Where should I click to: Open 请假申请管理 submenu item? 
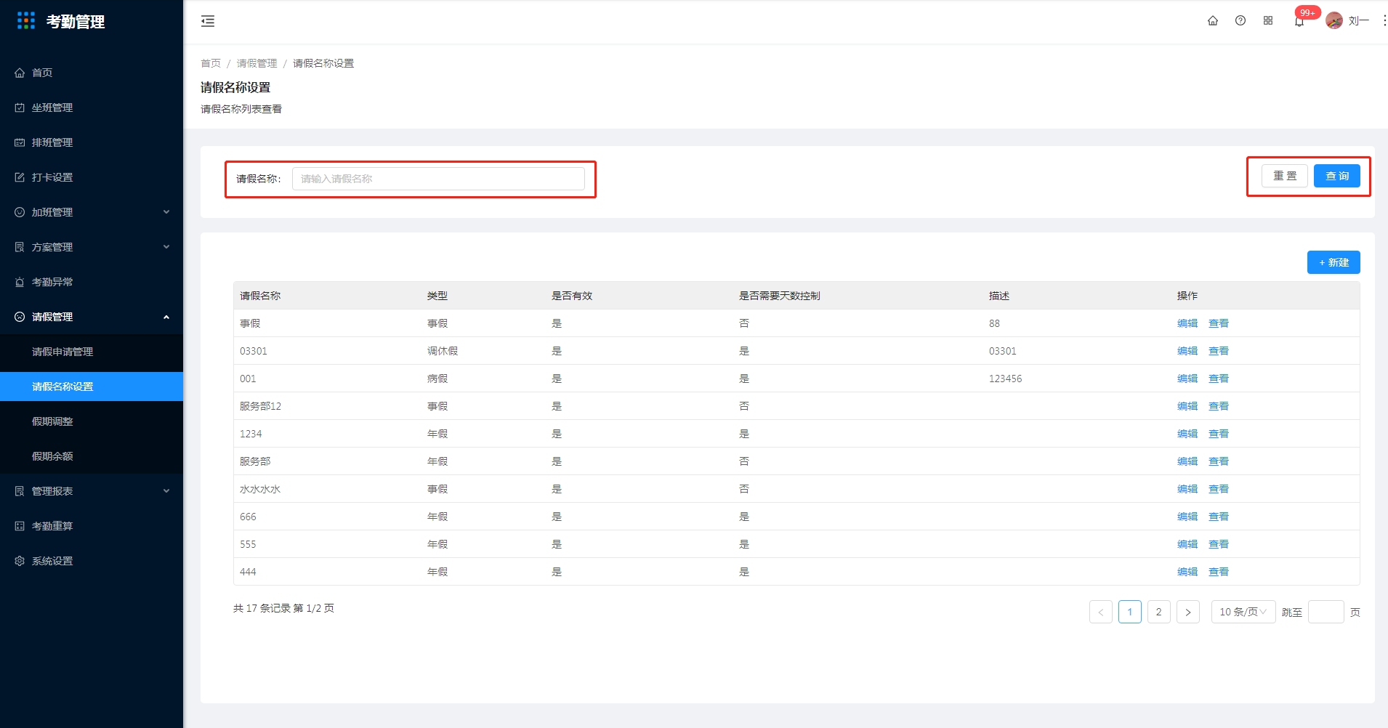92,352
